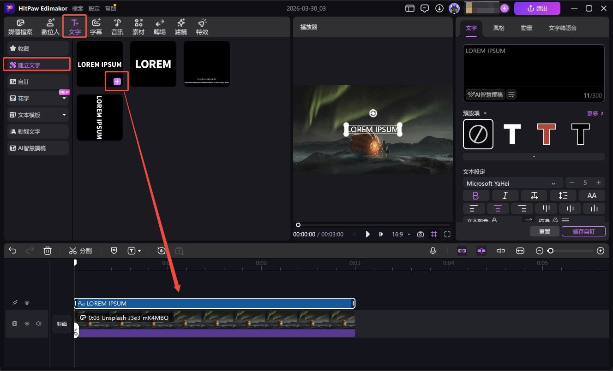613x371 pixels.
Task: Click the 匯出 export button
Action: coord(537,8)
